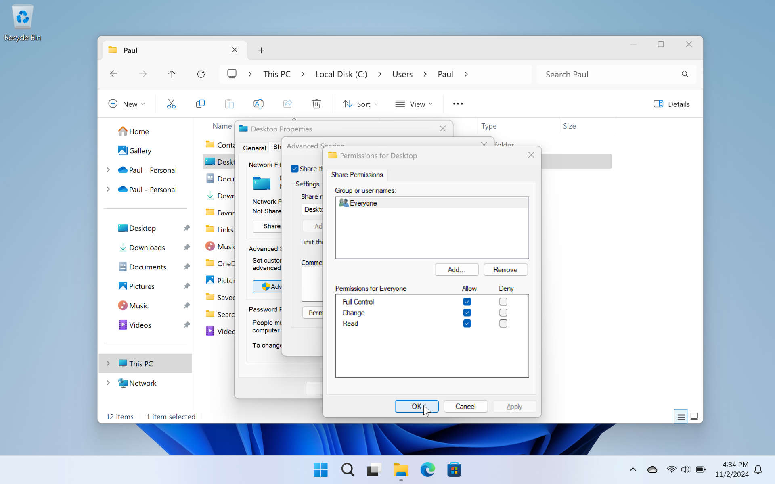Click the Rename icon in toolbar
This screenshot has width=775, height=484.
point(258,104)
